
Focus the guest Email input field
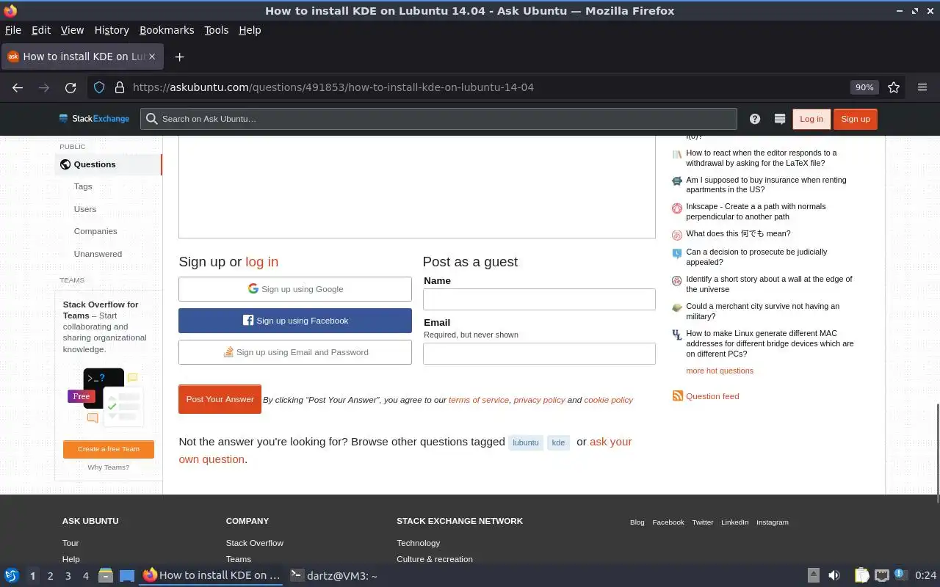coord(539,354)
